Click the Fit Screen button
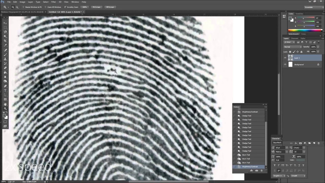Screen dimensions: 325x183 tap(96, 7)
